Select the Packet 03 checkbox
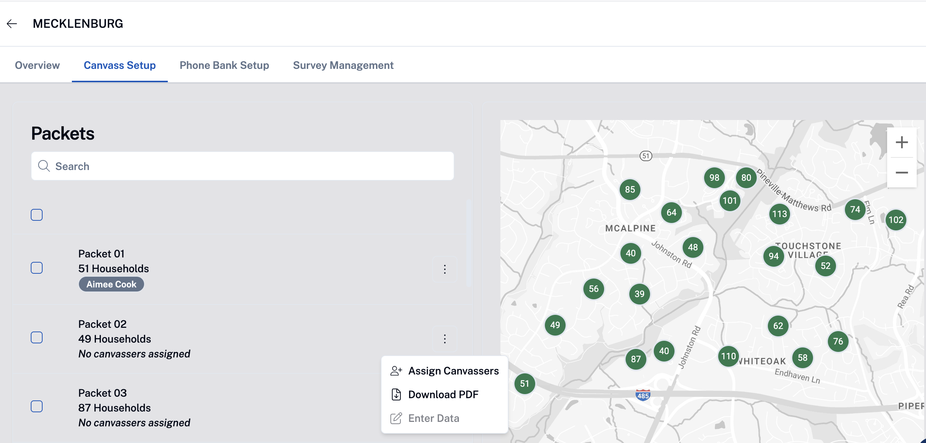 tap(37, 406)
